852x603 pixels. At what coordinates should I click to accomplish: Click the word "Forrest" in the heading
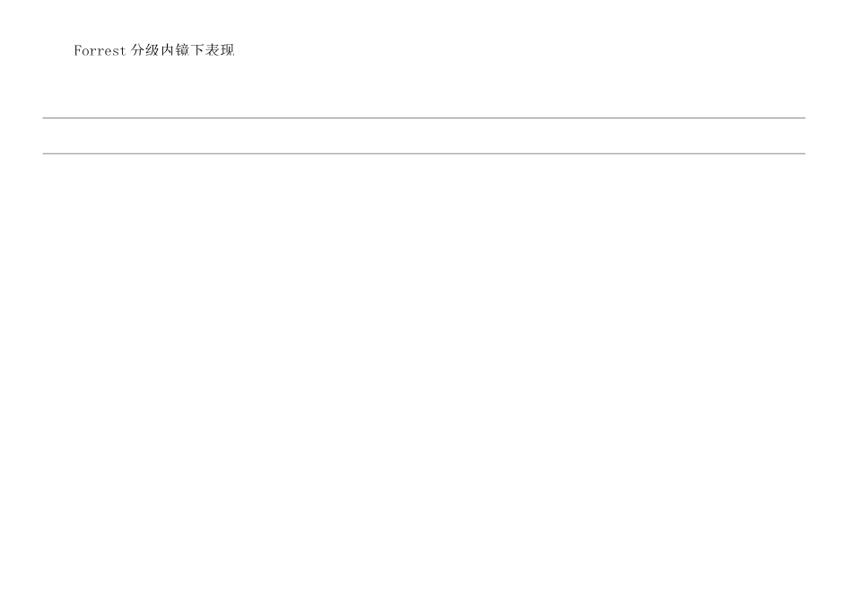(100, 50)
